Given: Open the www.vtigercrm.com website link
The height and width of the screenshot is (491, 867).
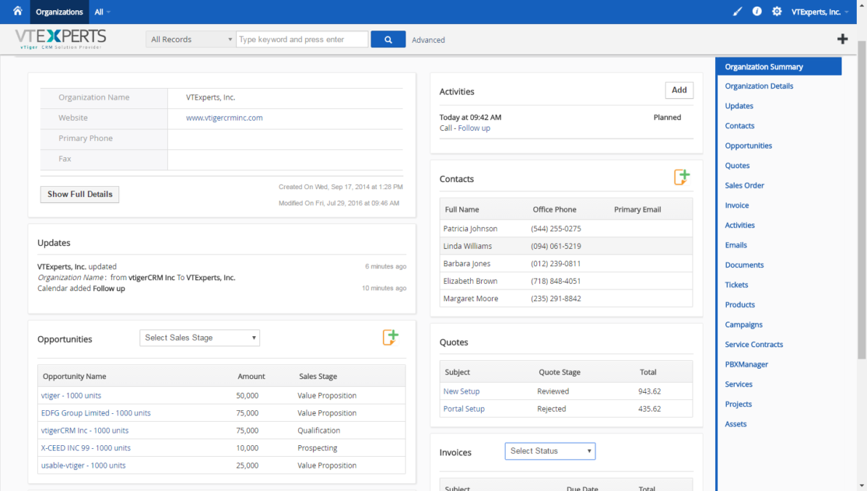Looking at the screenshot, I should tap(223, 117).
